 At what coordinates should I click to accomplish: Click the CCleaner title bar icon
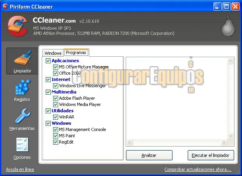click(x=5, y=7)
